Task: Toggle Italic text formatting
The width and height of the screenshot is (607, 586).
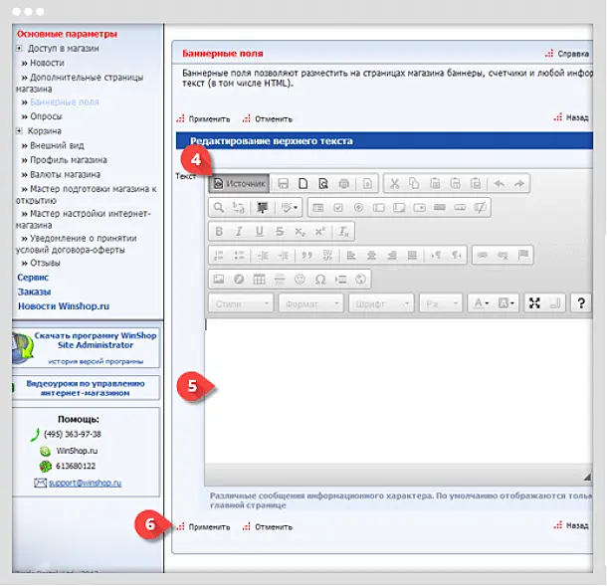Action: (239, 231)
